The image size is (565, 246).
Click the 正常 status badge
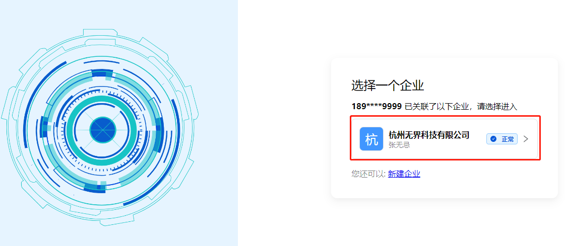click(502, 139)
